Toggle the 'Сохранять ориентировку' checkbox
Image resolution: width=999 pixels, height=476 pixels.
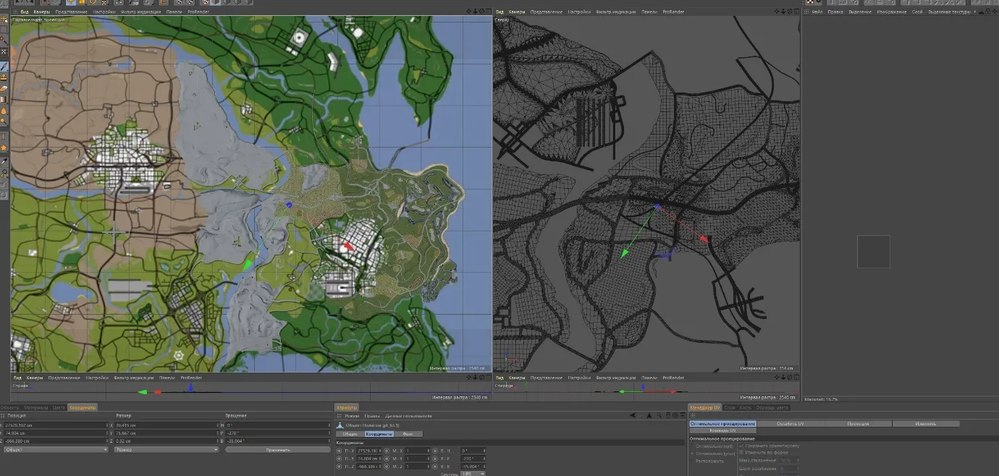pos(741,446)
